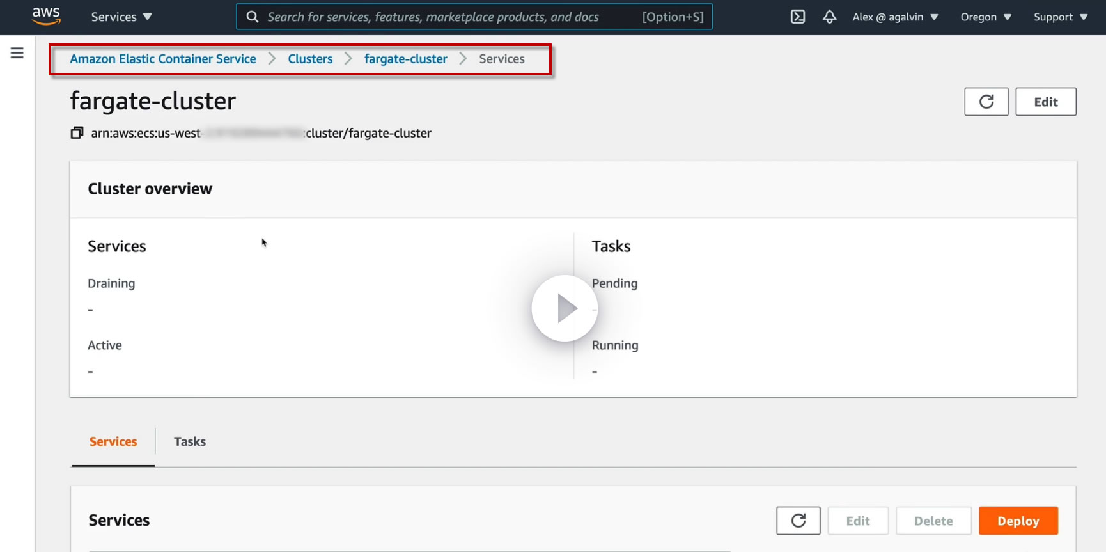Switch to the Services tab
Screen dimensions: 1106x552
click(x=113, y=441)
